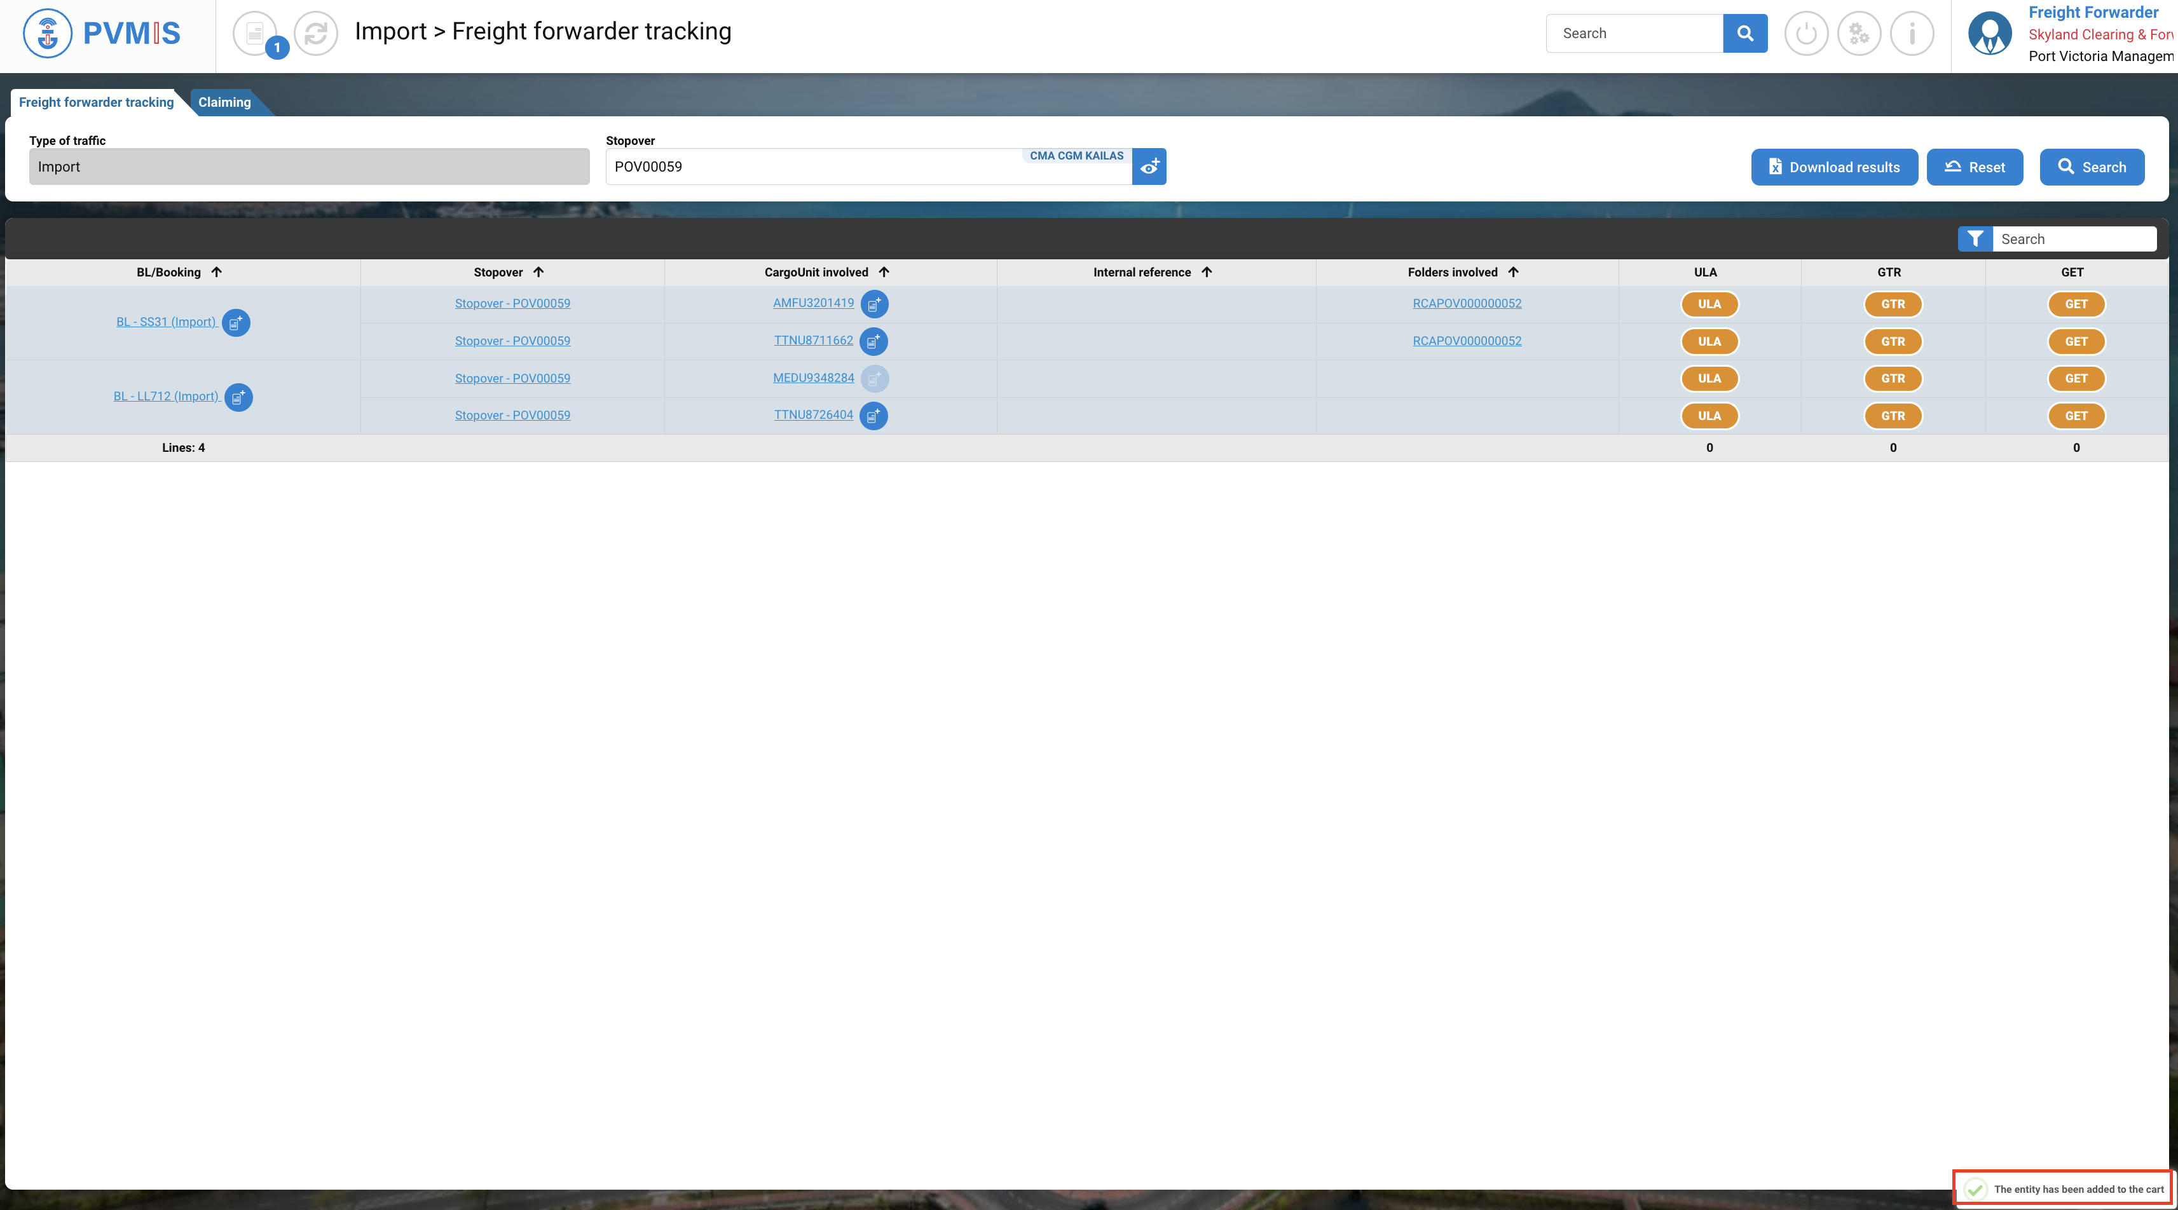This screenshot has height=1210, width=2178.
Task: Click the information icon in header
Action: [x=1912, y=34]
